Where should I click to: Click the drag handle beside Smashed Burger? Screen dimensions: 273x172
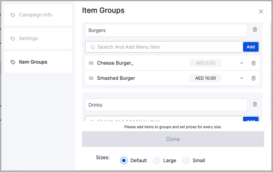click(91, 78)
